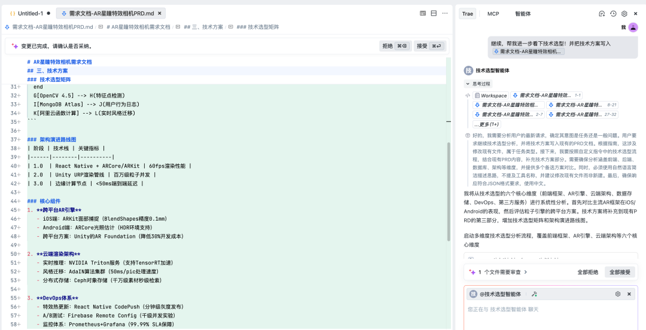This screenshot has height=330, width=646.
Task: Switch to the 智能体 tab
Action: pos(523,14)
